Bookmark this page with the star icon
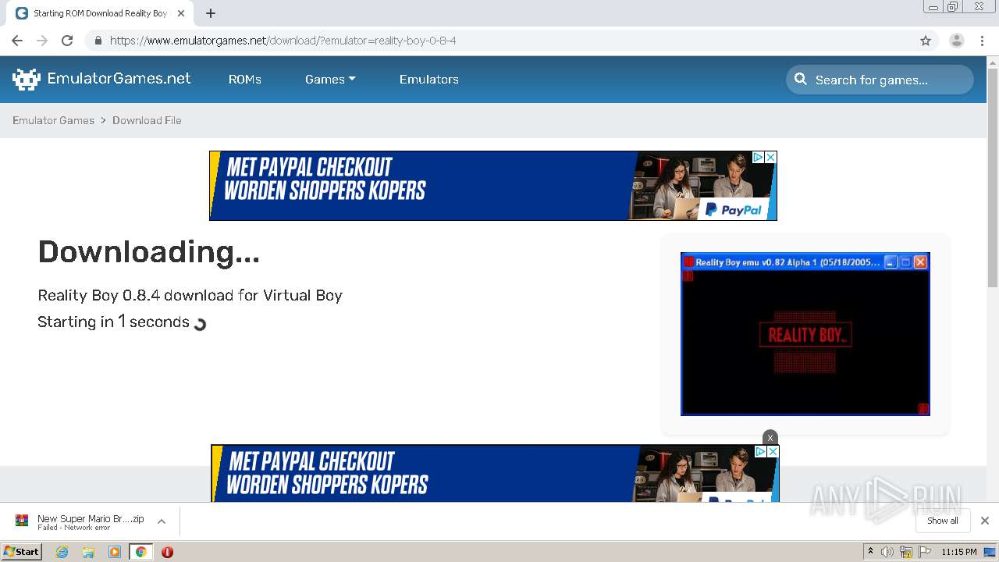The width and height of the screenshot is (999, 562). click(x=926, y=41)
